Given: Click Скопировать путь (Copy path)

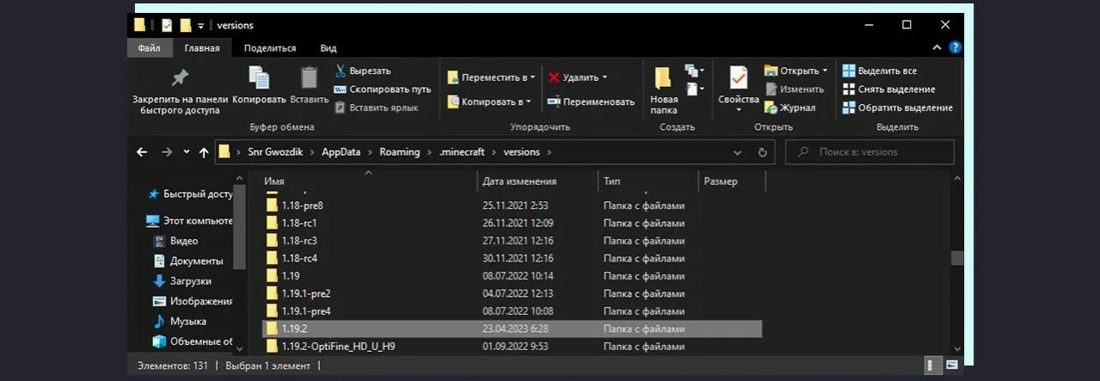Looking at the screenshot, I should (x=383, y=89).
